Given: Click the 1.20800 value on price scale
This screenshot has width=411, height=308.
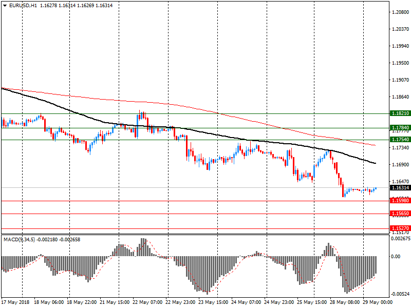Looking at the screenshot, I should click(400, 11).
